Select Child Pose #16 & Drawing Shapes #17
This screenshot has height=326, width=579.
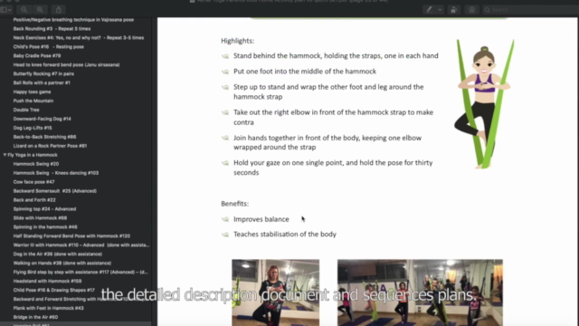click(54, 290)
